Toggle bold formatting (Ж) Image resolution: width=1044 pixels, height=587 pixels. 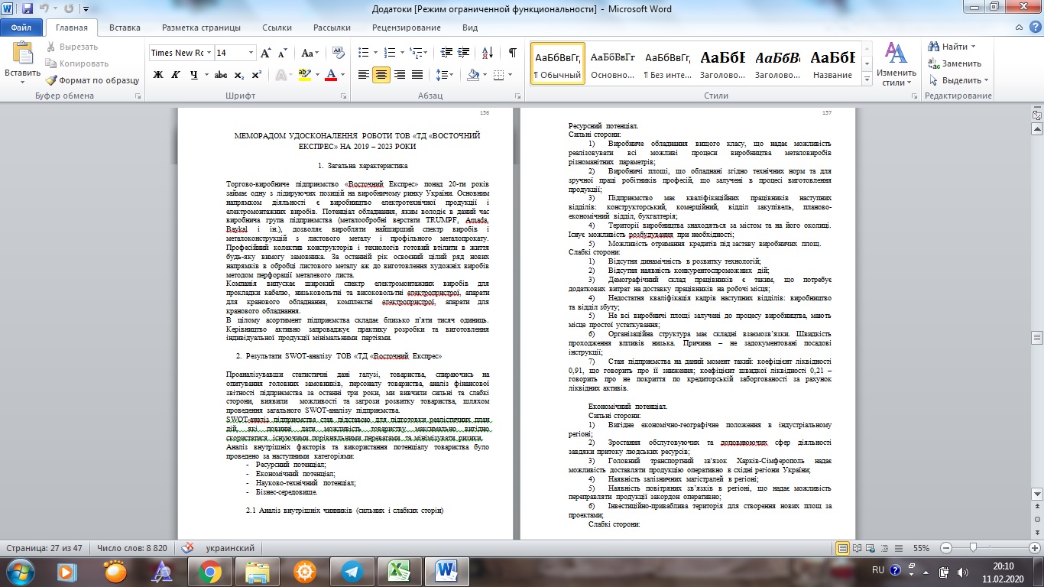[158, 75]
